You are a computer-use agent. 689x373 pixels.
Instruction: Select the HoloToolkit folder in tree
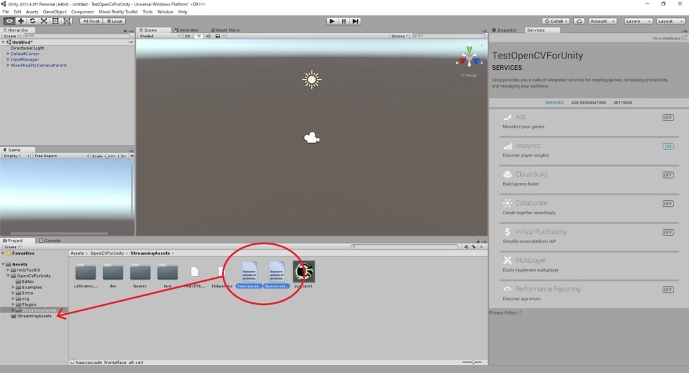(x=28, y=270)
